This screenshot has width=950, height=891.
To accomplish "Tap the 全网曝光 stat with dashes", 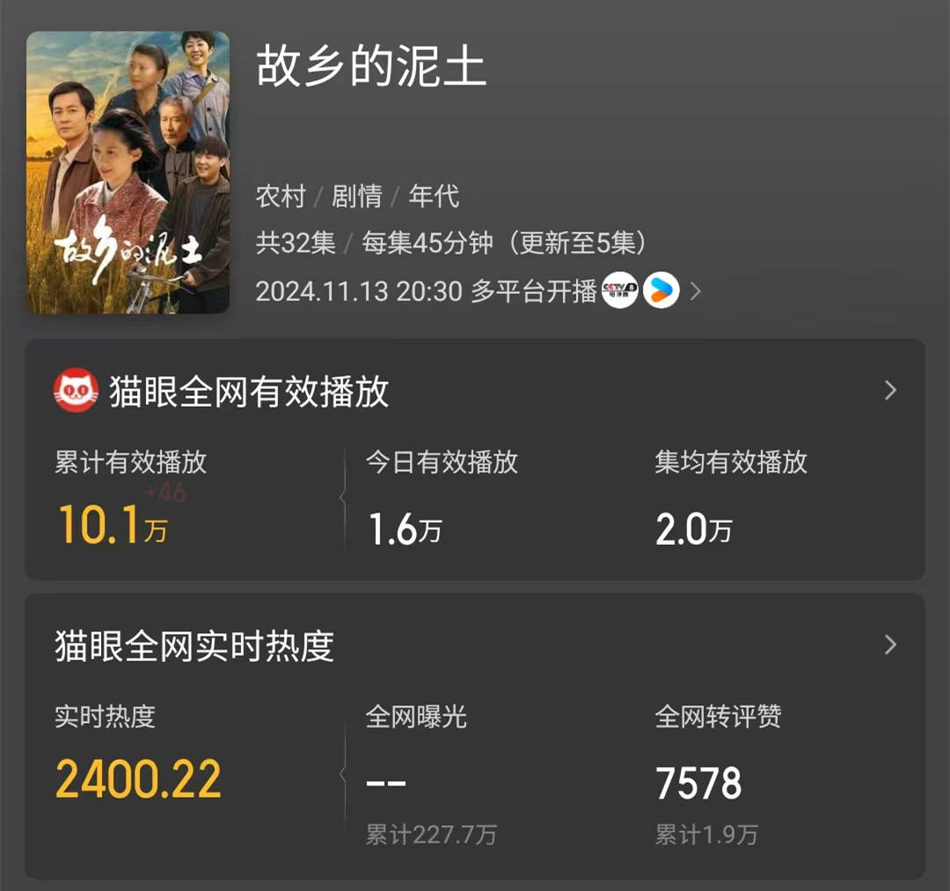I will pos(386,783).
